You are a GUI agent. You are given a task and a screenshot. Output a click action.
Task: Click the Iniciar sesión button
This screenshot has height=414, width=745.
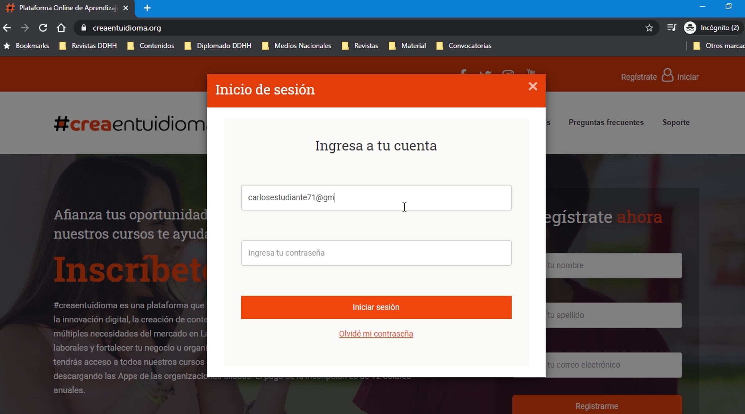376,307
